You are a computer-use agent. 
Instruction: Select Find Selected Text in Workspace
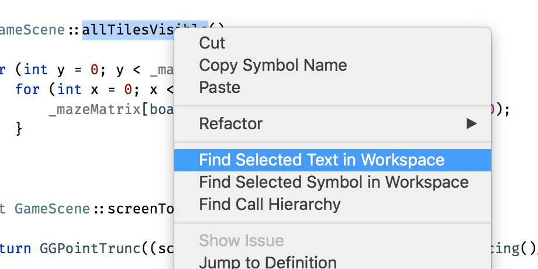click(x=333, y=160)
